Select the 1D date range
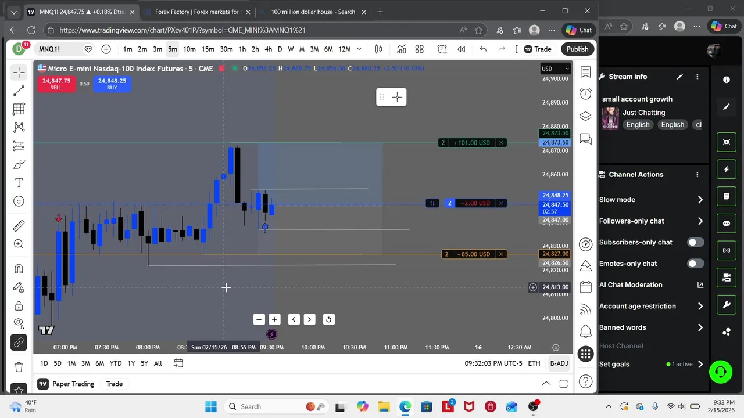The width and height of the screenshot is (744, 418). click(44, 363)
